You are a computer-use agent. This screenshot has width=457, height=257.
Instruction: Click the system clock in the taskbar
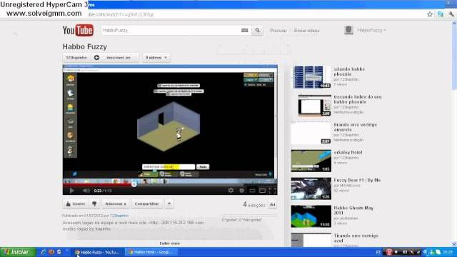click(448, 252)
